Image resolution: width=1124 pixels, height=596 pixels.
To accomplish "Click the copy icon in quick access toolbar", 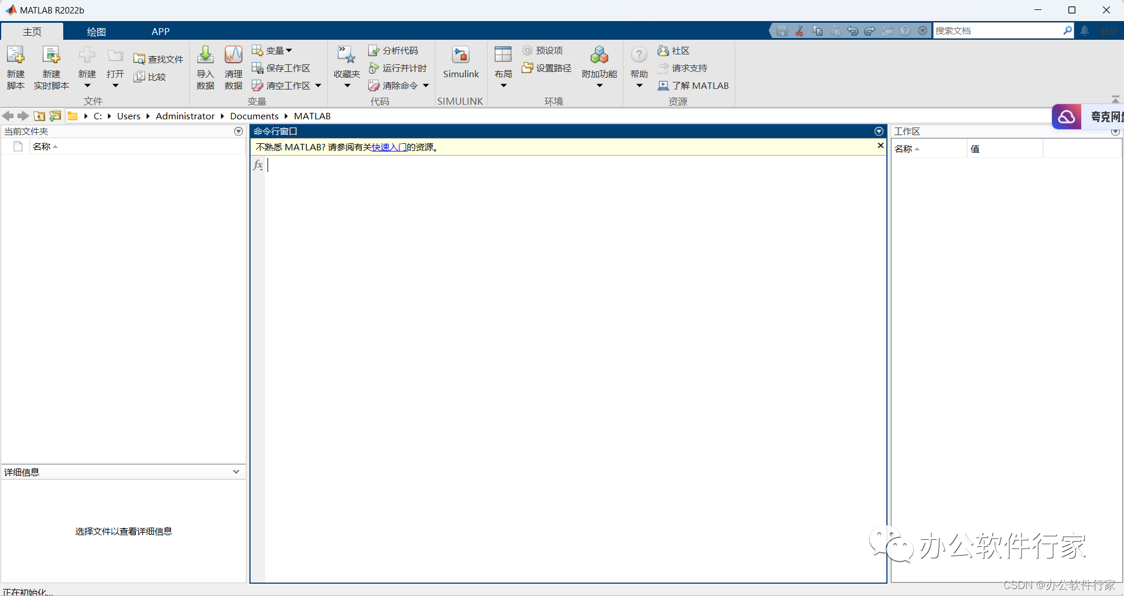I will (817, 30).
